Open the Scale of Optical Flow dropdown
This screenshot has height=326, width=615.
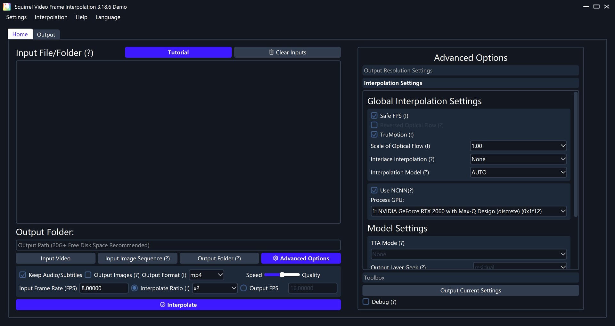(518, 146)
